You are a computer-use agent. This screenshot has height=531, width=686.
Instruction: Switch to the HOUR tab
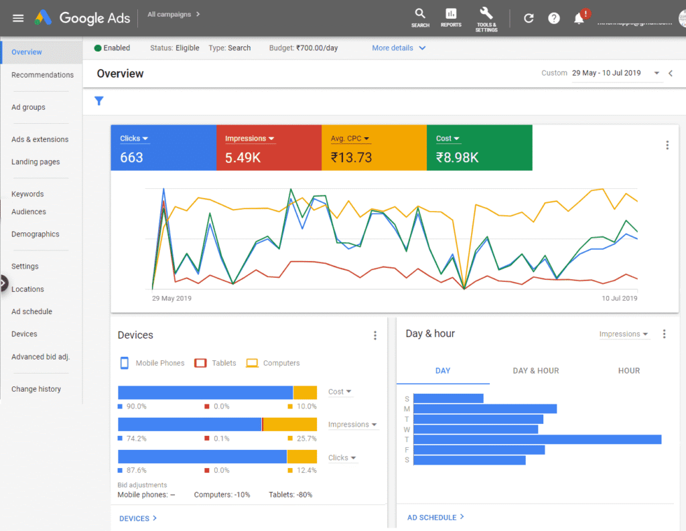pos(628,370)
